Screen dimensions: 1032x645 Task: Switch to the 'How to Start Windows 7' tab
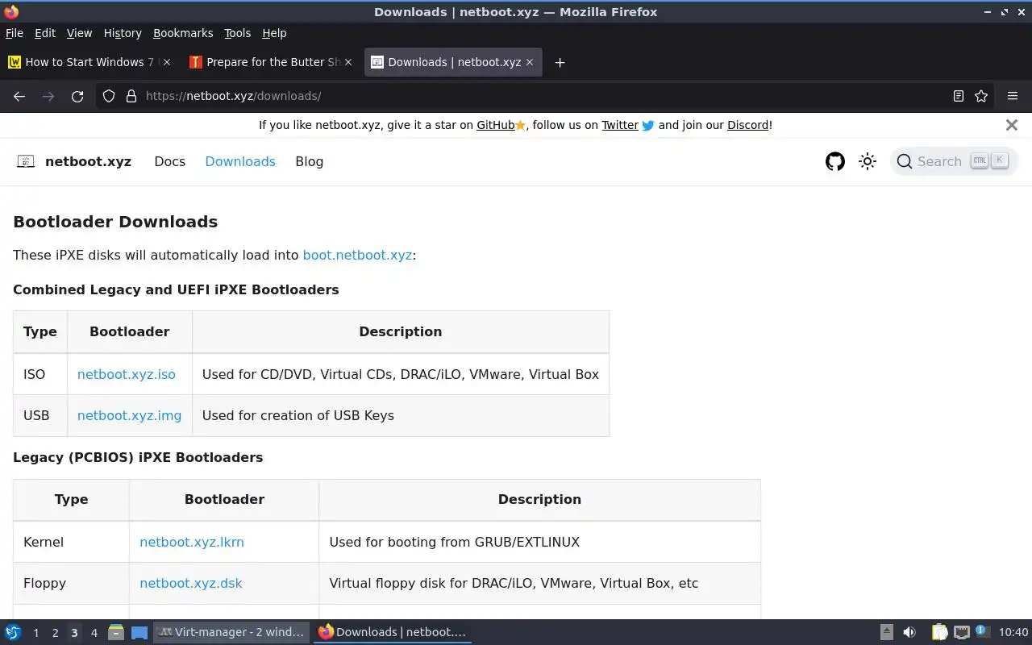(89, 62)
